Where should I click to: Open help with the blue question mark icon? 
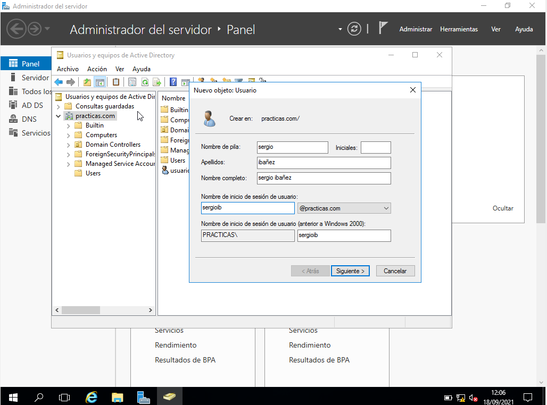[173, 82]
